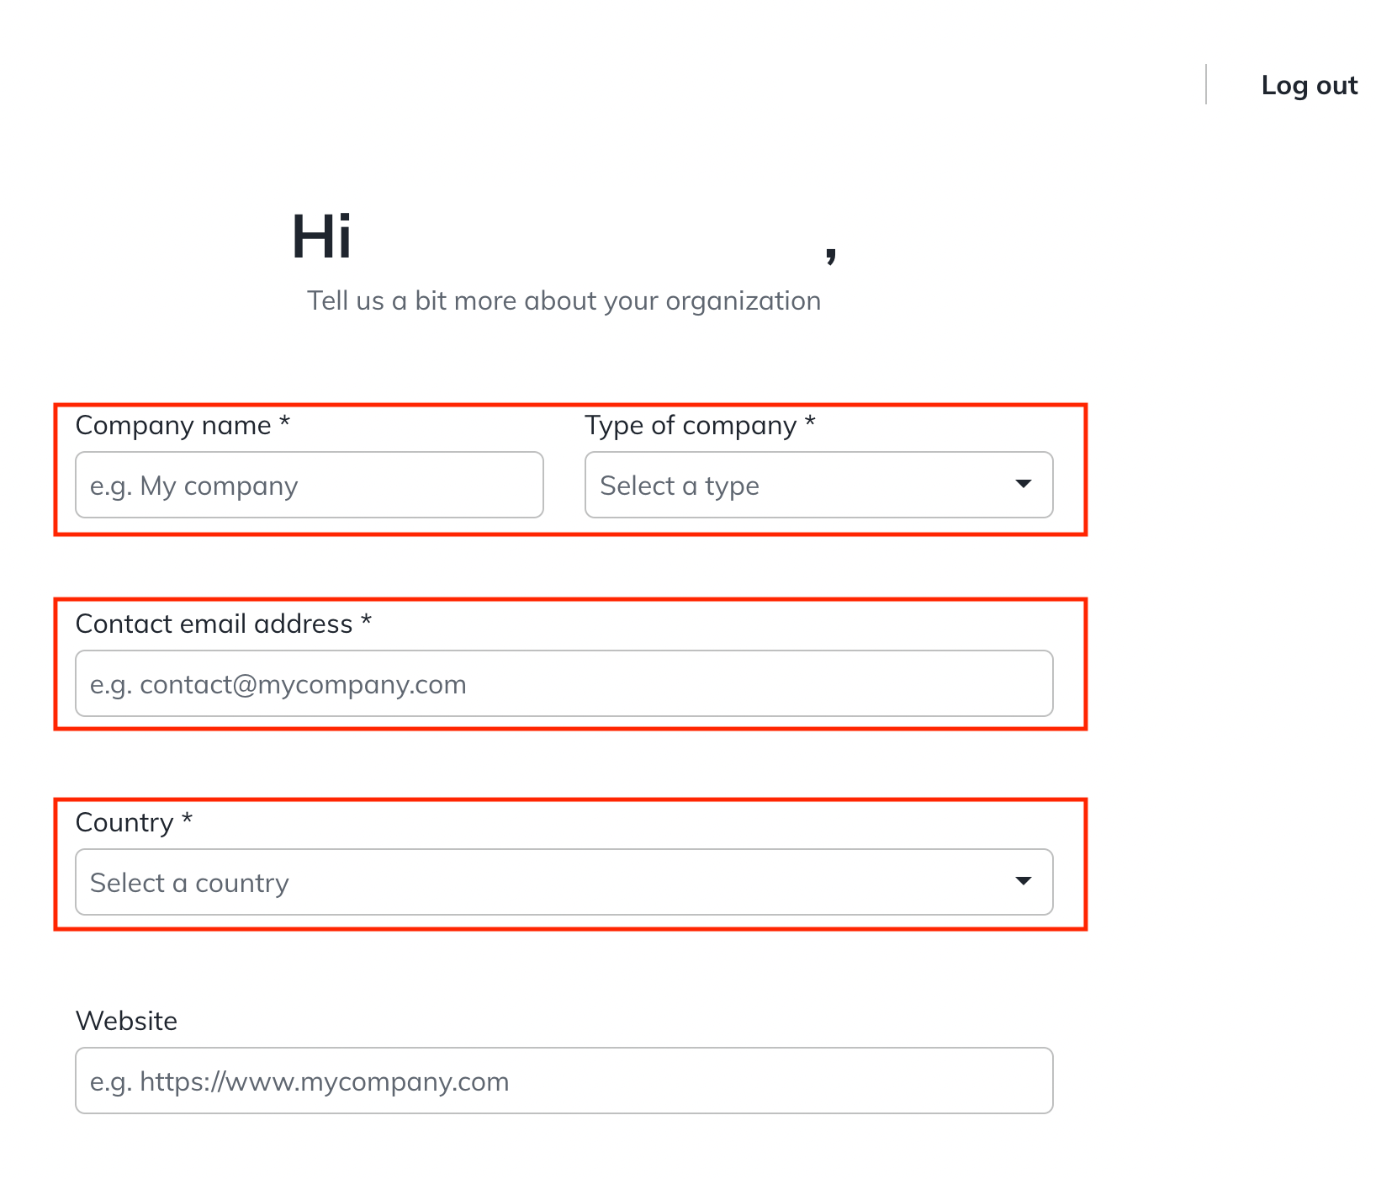This screenshot has width=1376, height=1179.
Task: Click the 'Website' field label
Action: tap(126, 1021)
